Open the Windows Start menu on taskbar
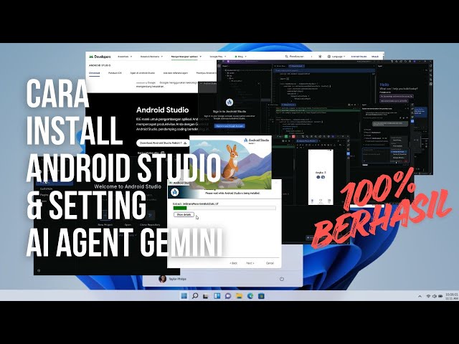Image resolution: width=459 pixels, height=344 pixels. (184, 296)
